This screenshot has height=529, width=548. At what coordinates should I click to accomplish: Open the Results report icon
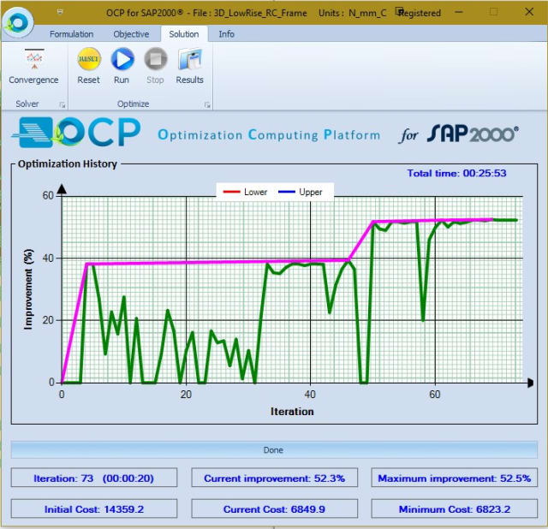[189, 67]
